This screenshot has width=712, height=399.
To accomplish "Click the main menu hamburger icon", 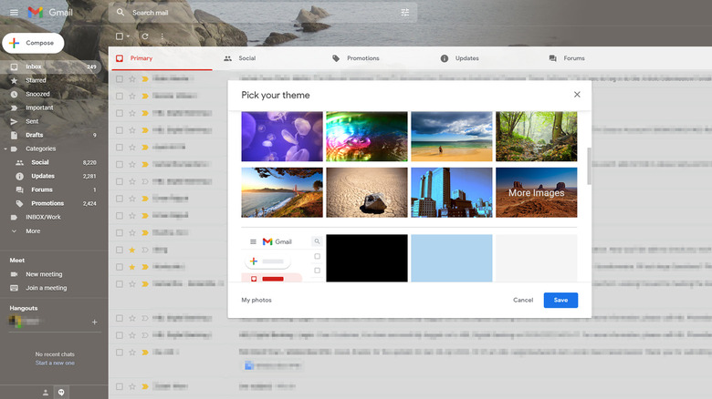I will [x=13, y=13].
